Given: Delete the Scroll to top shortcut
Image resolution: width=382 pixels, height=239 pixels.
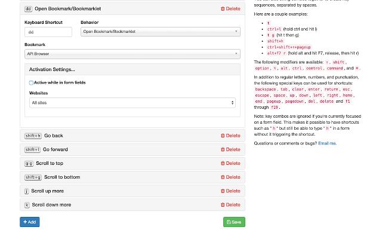Looking at the screenshot, I should click(230, 163).
